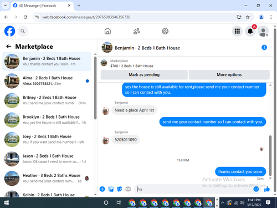Open Chrome three-dot menu
Screen dimensions: 277x208
[271, 17]
